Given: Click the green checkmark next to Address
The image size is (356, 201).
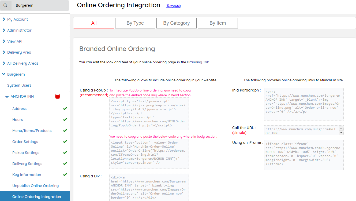Looking at the screenshot, I should tap(65, 109).
